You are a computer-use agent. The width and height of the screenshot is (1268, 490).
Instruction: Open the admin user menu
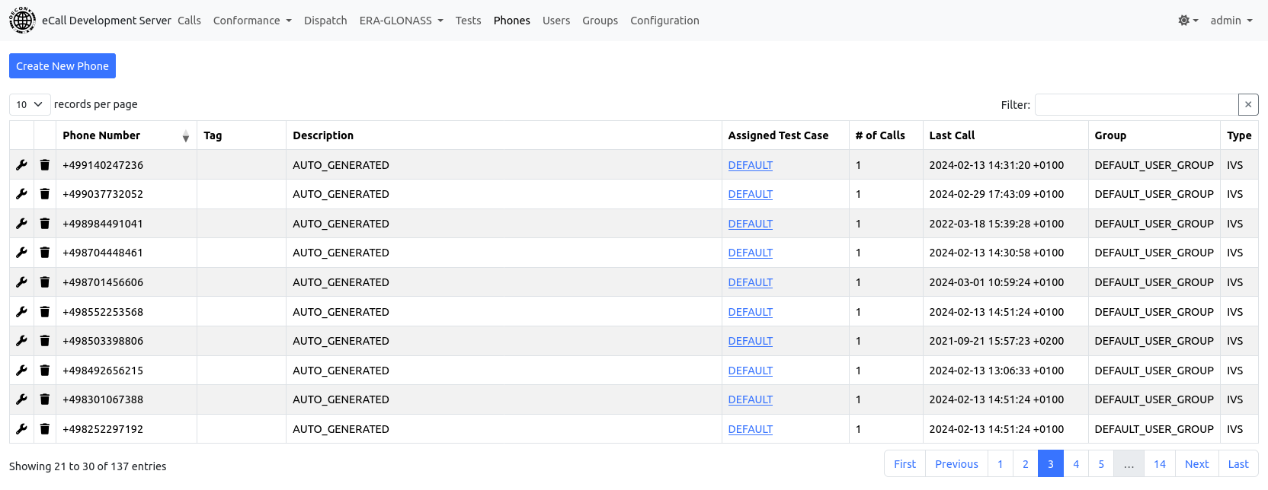(x=1231, y=21)
